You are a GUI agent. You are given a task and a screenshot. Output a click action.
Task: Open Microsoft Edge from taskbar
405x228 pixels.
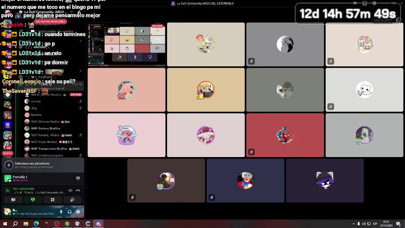(36, 224)
